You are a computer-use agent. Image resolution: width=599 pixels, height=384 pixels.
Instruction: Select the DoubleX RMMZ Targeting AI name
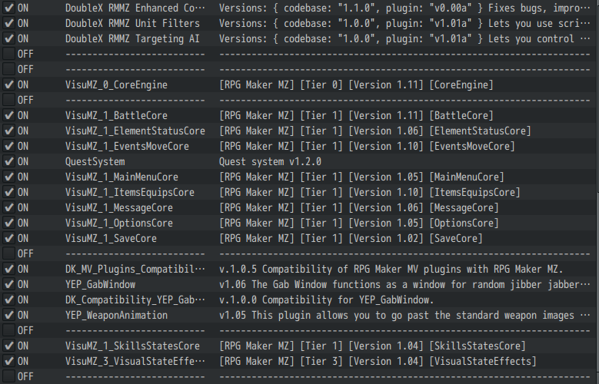132,38
